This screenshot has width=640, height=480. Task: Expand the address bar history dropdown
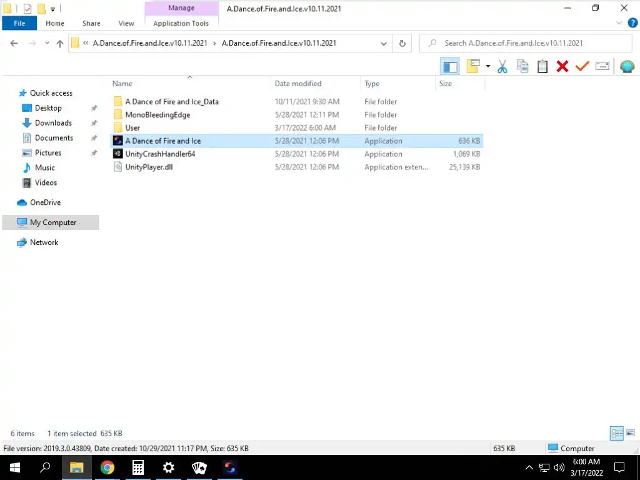pos(384,43)
